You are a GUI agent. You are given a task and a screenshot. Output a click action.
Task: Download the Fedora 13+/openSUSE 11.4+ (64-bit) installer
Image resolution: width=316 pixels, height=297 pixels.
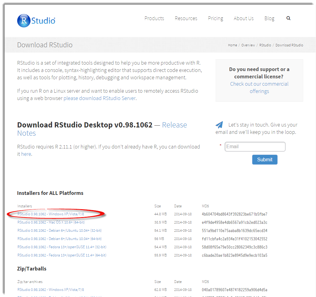pyautogui.click(x=62, y=256)
